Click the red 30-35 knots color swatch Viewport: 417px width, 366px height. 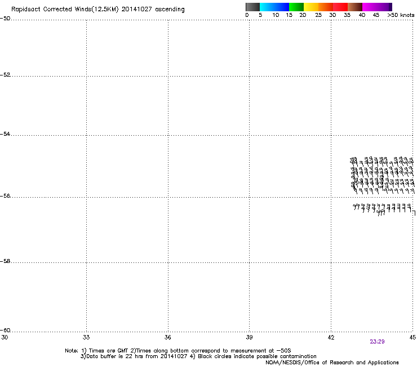tap(340, 7)
